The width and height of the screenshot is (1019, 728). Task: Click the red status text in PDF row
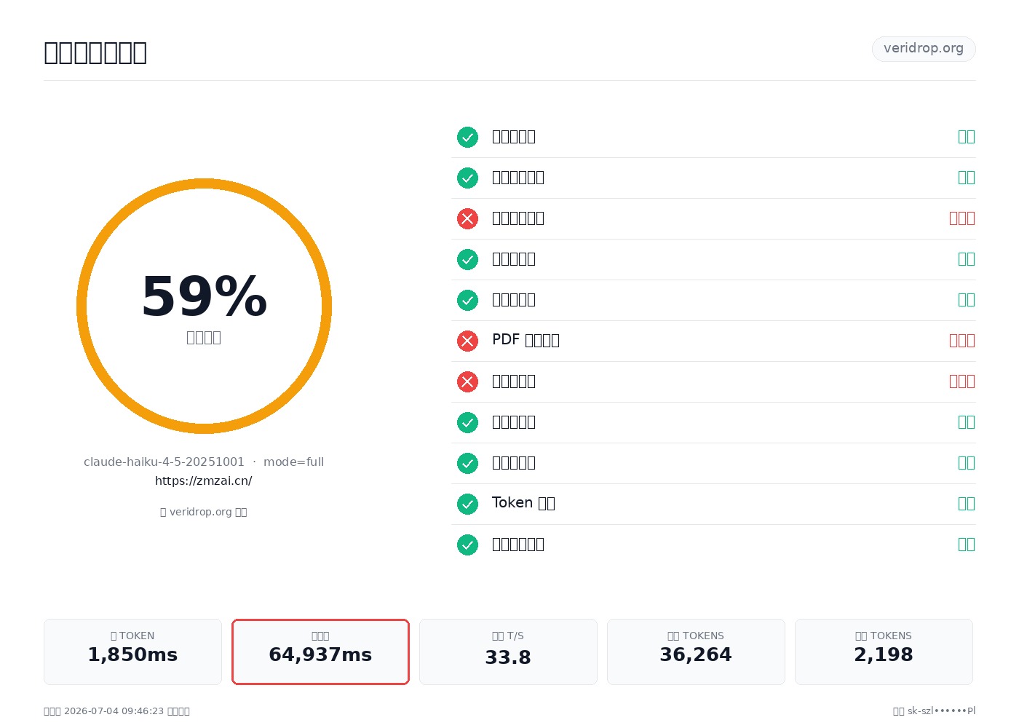coord(961,341)
